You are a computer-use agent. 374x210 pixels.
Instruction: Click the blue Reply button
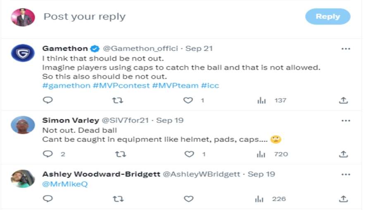tap(328, 17)
